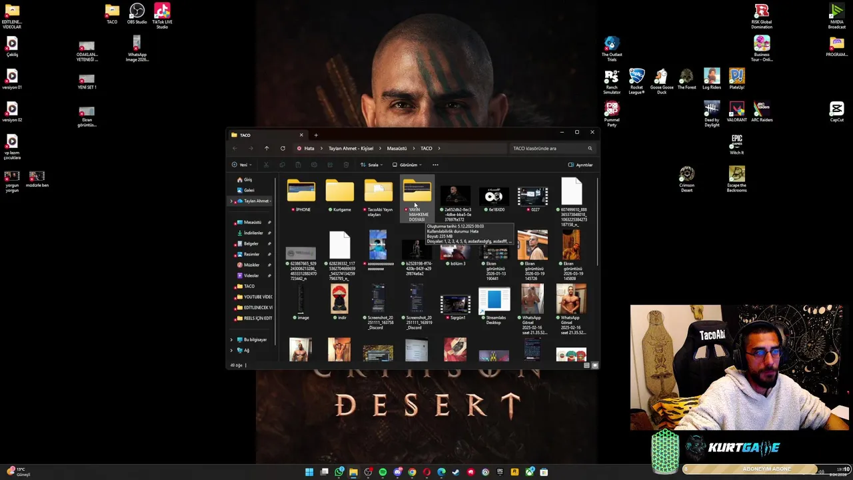Screen dimensions: 853x480
Task: Switch to details list view icon in status bar
Action: [586, 365]
